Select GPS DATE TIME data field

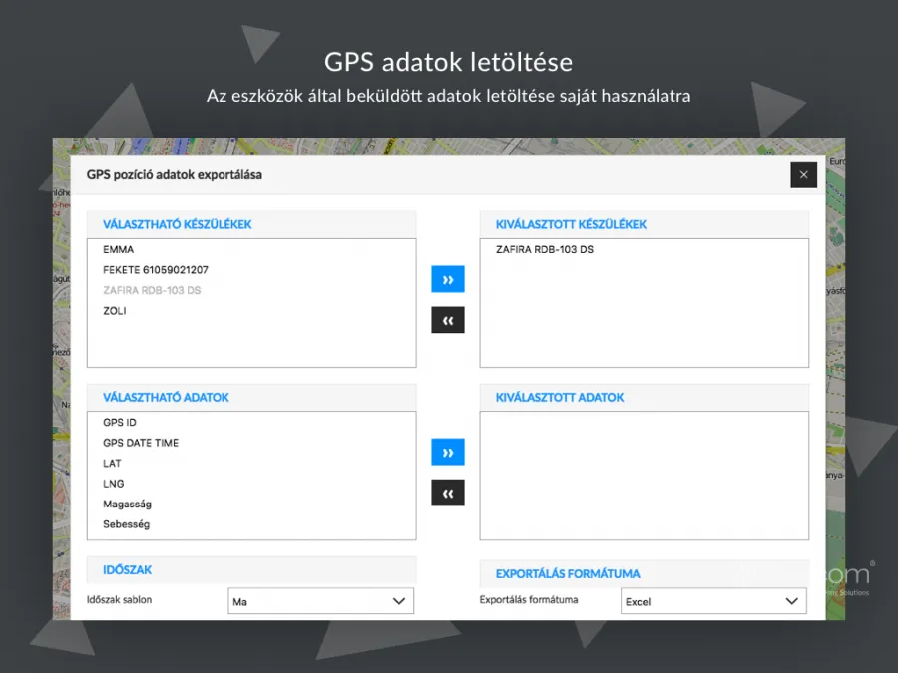click(x=251, y=443)
